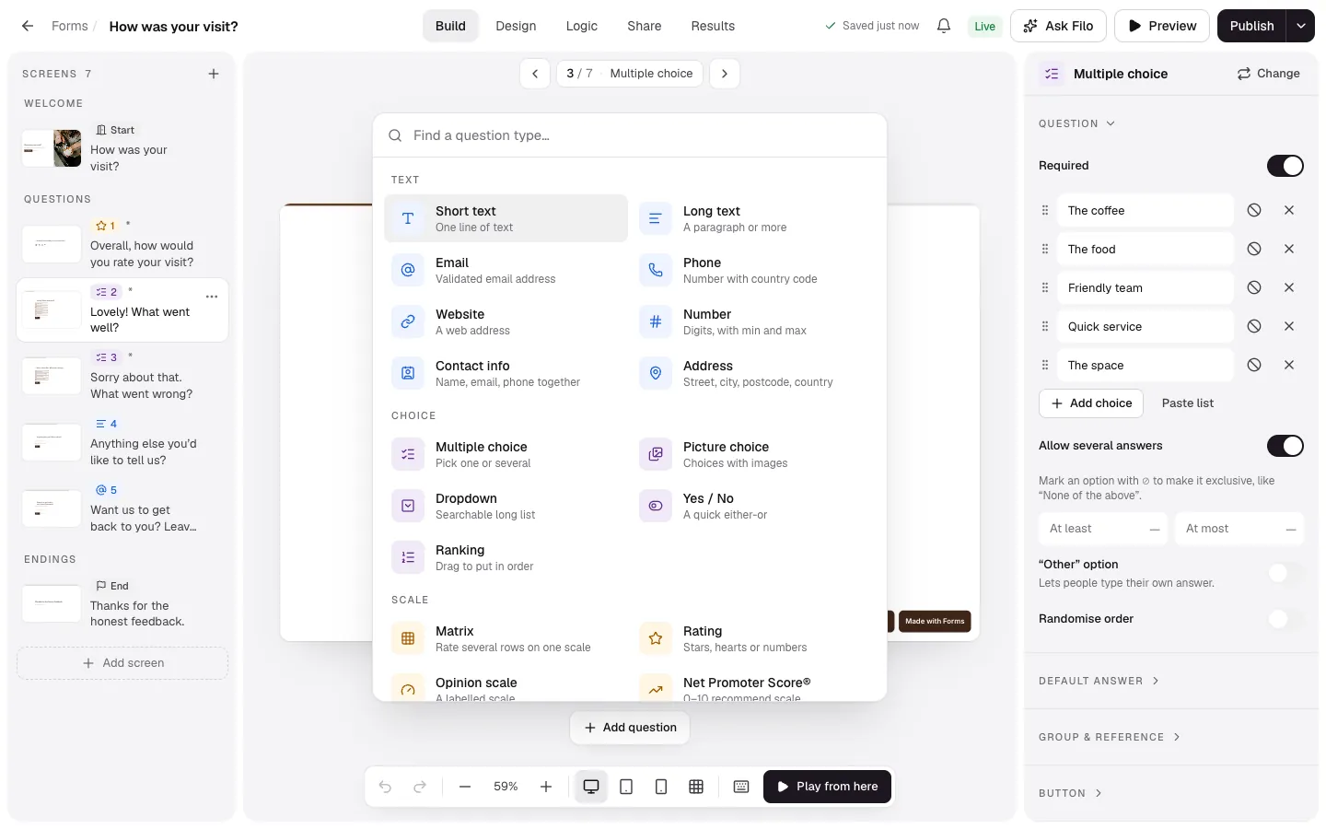Go to the next screen
The width and height of the screenshot is (1326, 829).
[725, 74]
